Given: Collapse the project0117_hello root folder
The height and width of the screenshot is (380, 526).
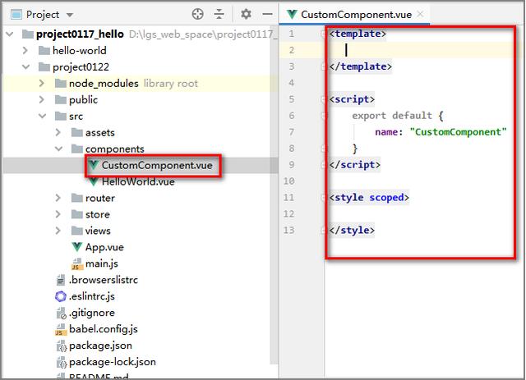Looking at the screenshot, I should (x=10, y=34).
